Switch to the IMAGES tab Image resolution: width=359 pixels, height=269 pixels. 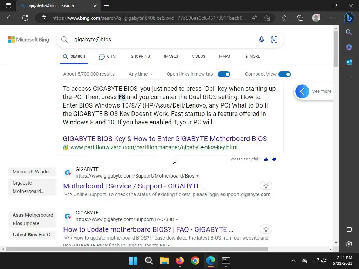point(171,56)
